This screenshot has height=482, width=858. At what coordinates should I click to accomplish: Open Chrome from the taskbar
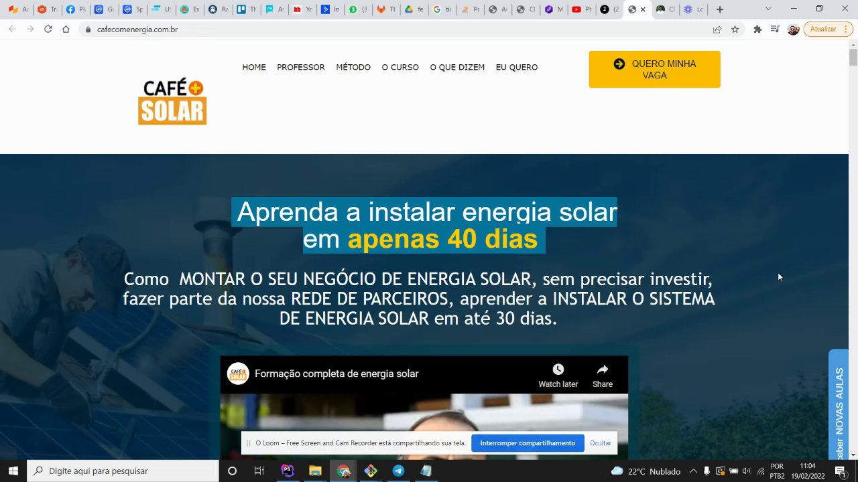343,471
